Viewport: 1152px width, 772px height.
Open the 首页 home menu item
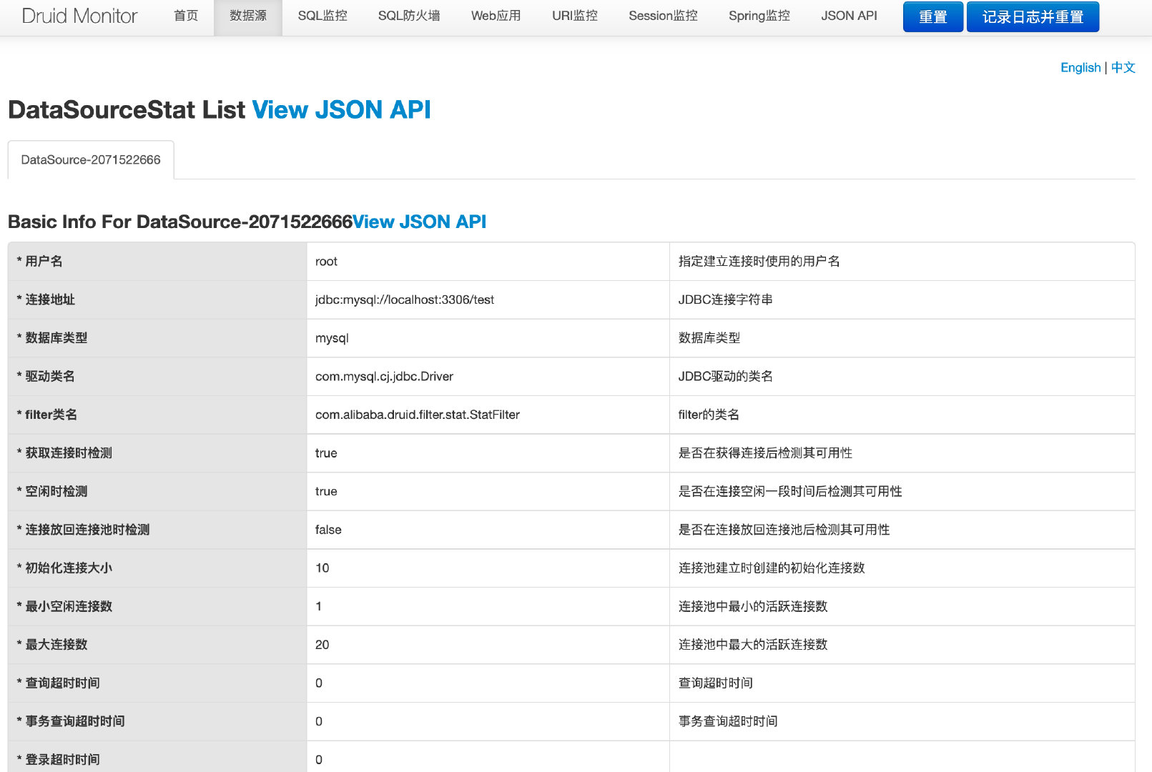[186, 16]
